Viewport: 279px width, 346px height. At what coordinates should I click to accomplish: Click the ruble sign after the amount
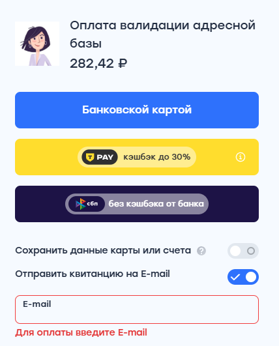123,64
